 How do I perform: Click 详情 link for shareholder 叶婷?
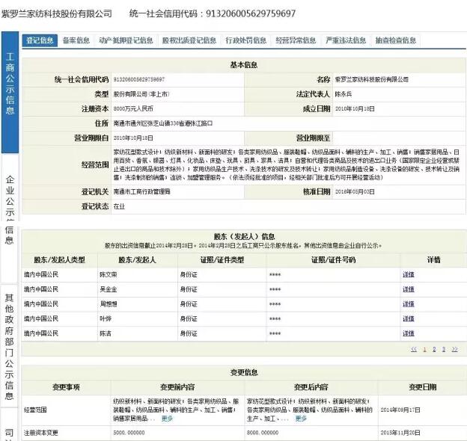tap(408, 318)
